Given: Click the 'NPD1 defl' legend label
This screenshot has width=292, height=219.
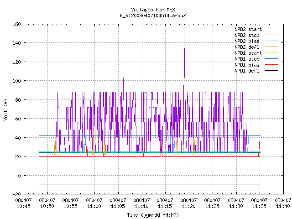Looking at the screenshot, I should (247, 71).
